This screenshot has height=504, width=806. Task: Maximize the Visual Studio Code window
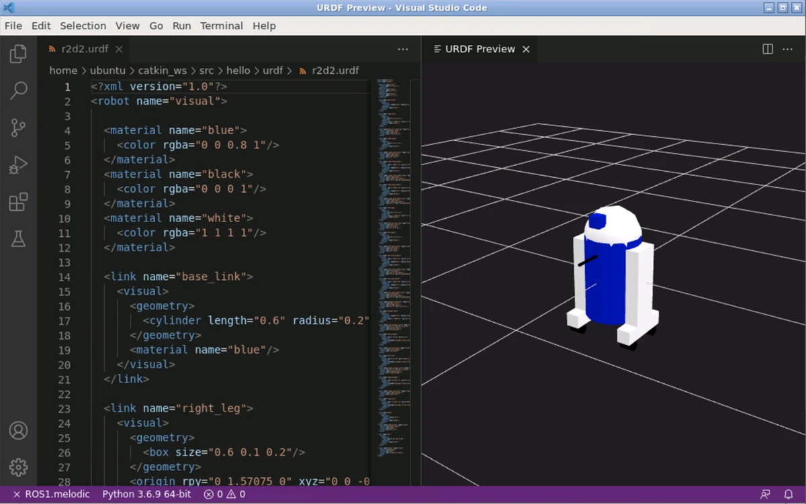783,8
